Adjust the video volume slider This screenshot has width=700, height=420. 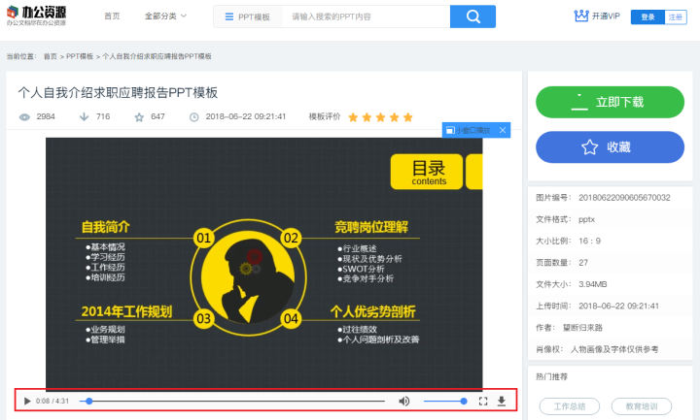click(445, 401)
